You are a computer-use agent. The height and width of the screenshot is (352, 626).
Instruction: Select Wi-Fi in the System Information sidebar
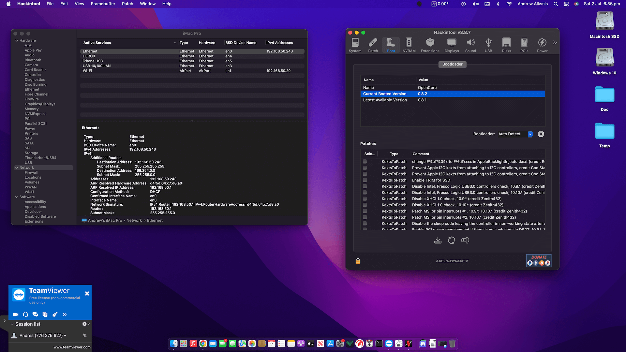tap(29, 192)
